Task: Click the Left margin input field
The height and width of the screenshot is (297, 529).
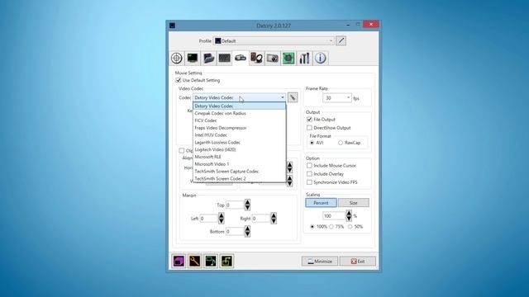Action: click(209, 218)
